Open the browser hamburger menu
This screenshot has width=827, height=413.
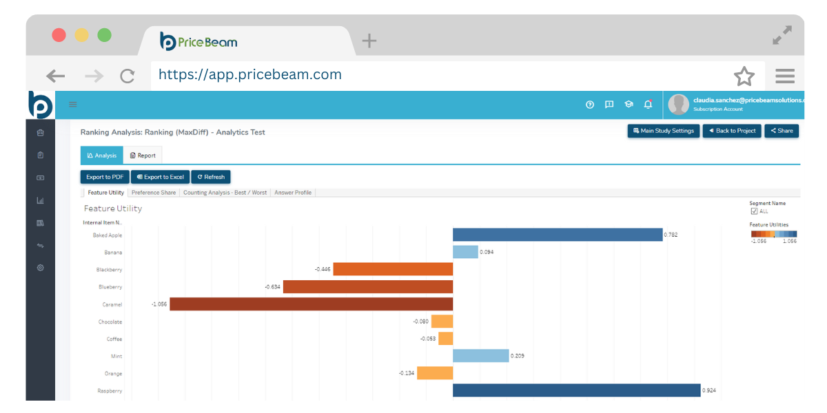tap(784, 76)
